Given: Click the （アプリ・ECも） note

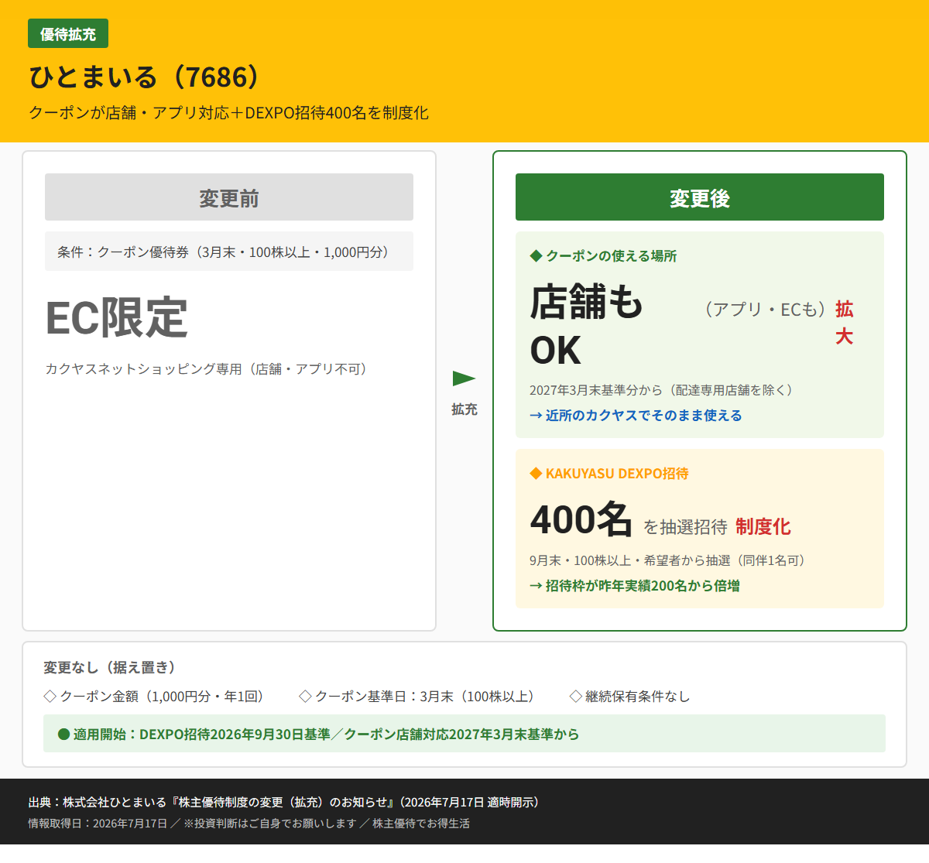Looking at the screenshot, I should coord(766,310).
